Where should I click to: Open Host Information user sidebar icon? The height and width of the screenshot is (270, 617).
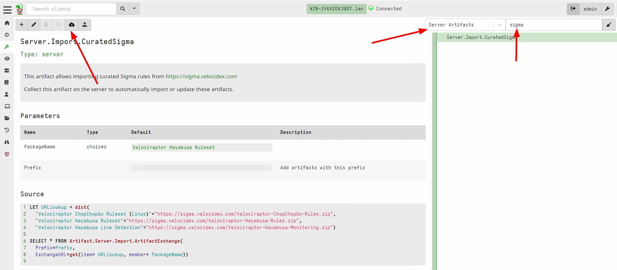(7, 94)
